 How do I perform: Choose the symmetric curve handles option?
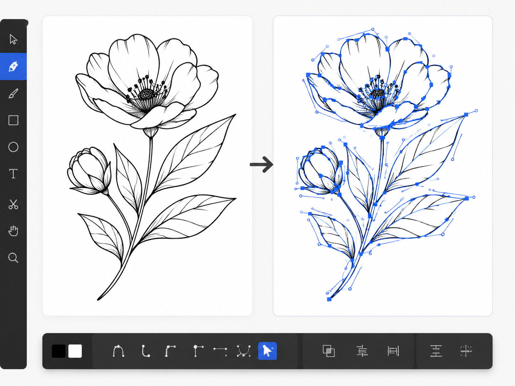(244, 351)
